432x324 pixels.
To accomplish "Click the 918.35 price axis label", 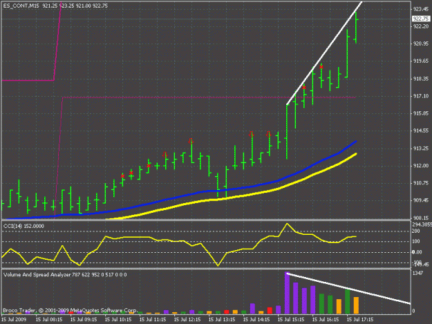I will [421, 79].
